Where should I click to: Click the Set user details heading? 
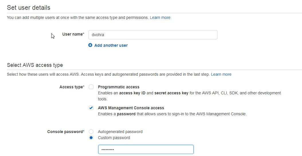(28, 7)
